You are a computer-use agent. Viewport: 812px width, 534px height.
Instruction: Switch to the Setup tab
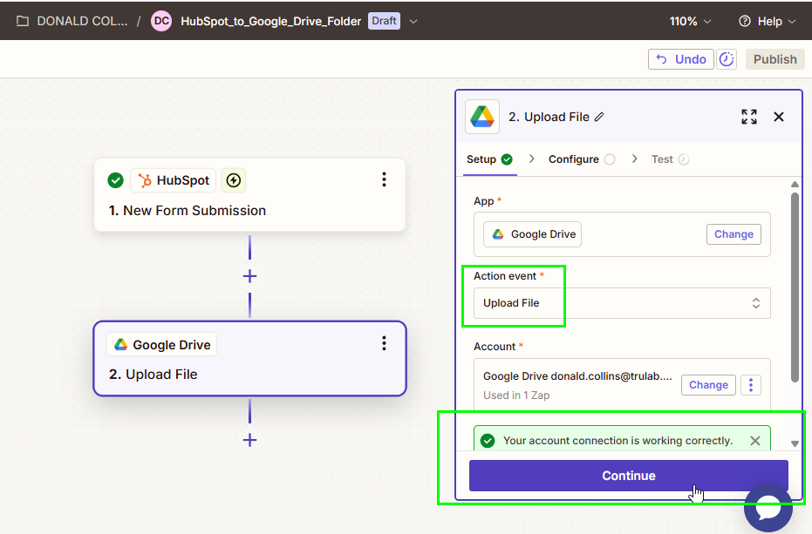point(489,159)
